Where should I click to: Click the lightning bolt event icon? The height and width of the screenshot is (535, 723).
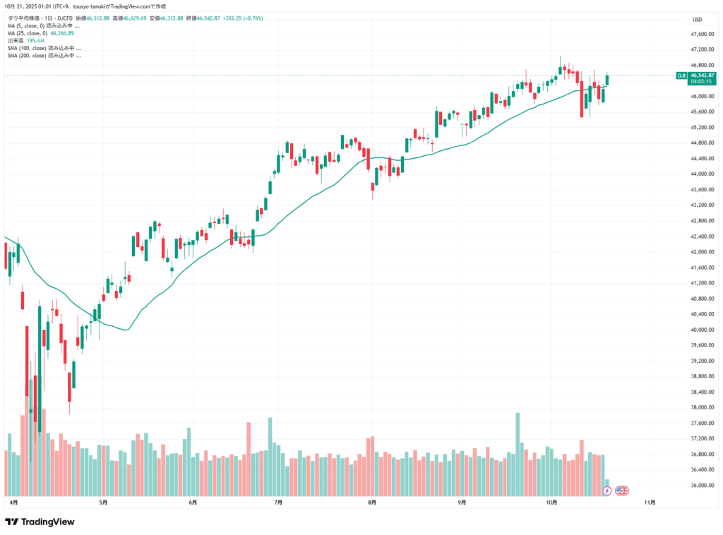[x=607, y=490]
